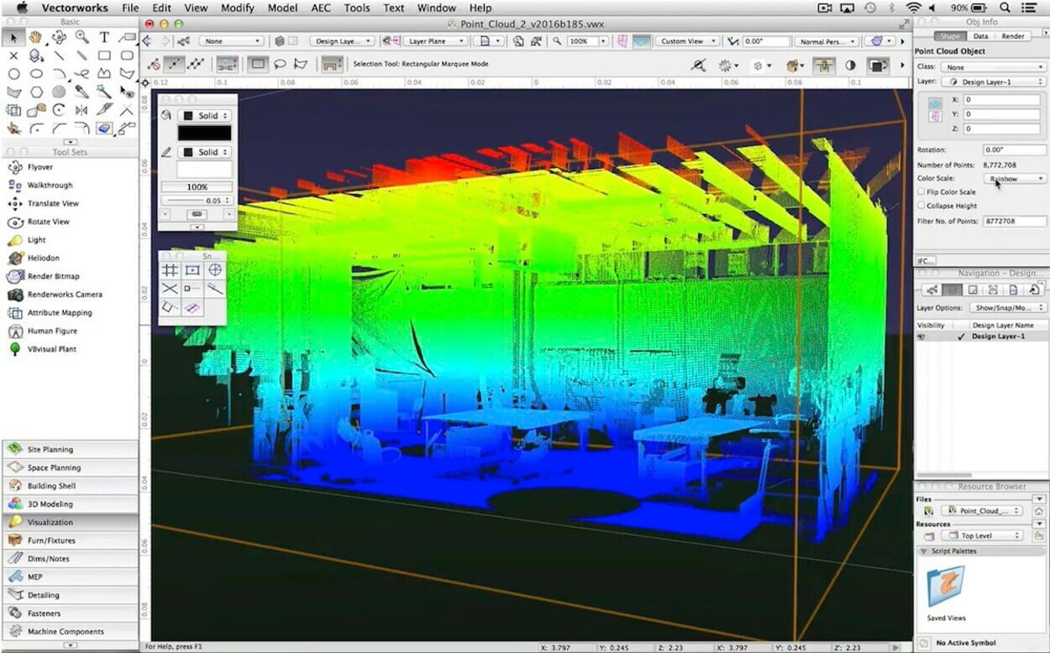Expand the Custom View dropdown
1050x653 pixels.
pyautogui.click(x=686, y=41)
